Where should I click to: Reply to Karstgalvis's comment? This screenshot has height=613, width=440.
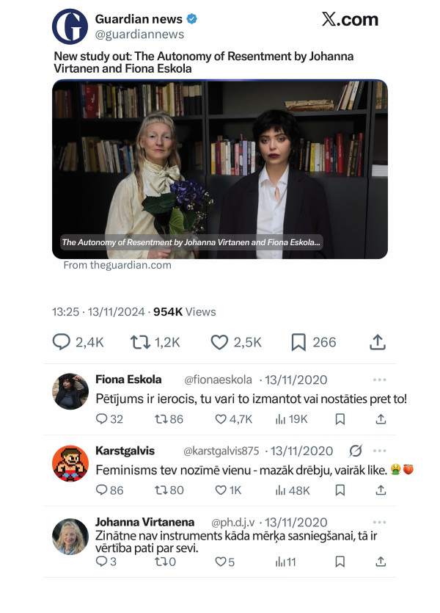(x=102, y=490)
